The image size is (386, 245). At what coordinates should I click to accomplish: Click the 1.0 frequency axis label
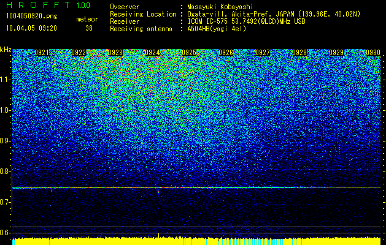pos(5,110)
